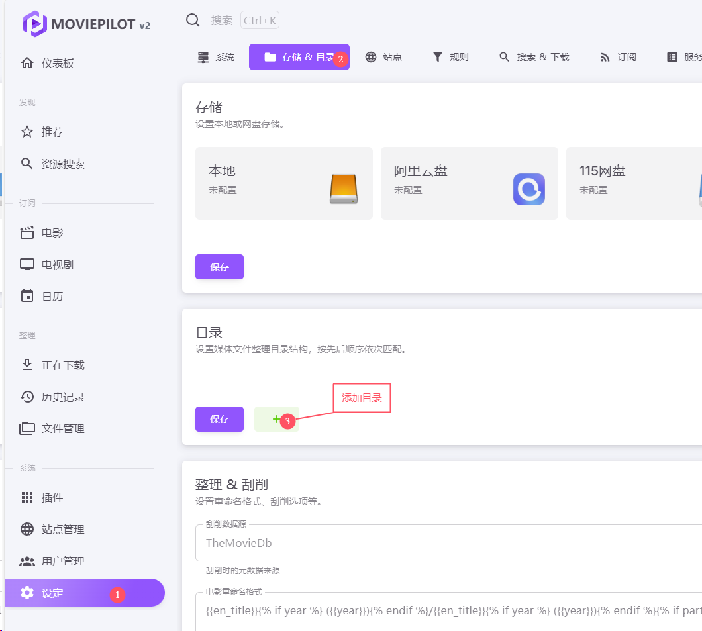
Task: Switch to the 搜索 & 下载 tab
Action: point(534,57)
